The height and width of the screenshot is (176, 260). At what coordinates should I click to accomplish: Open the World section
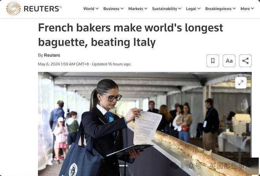(x=89, y=9)
